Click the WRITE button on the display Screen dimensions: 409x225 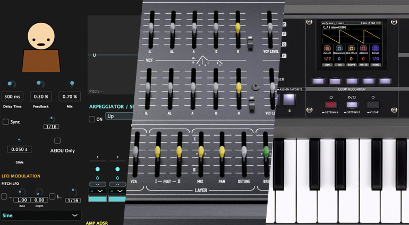pyautogui.click(x=363, y=65)
